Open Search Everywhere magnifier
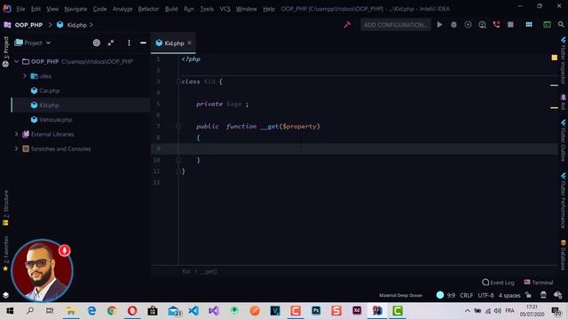The image size is (568, 319). coord(561,25)
